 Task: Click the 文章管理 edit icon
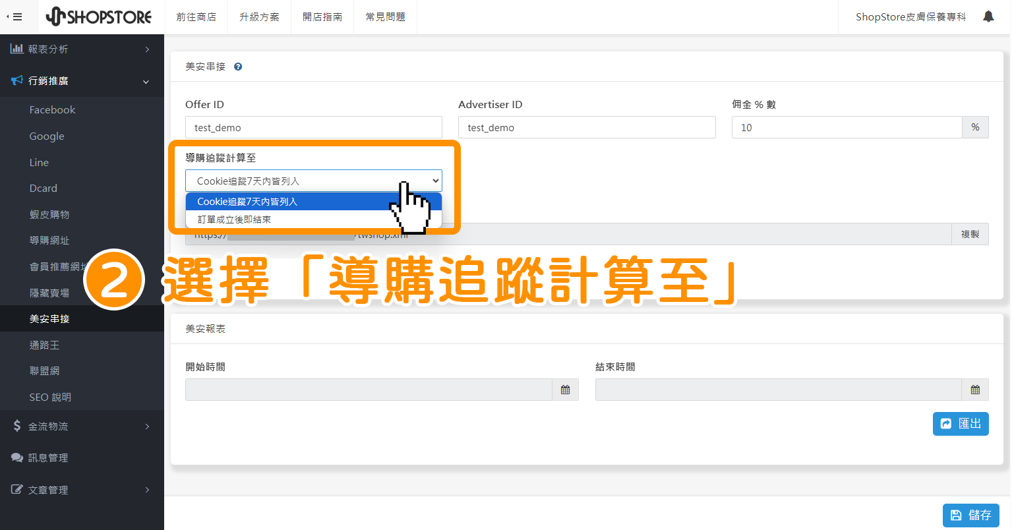pos(17,490)
